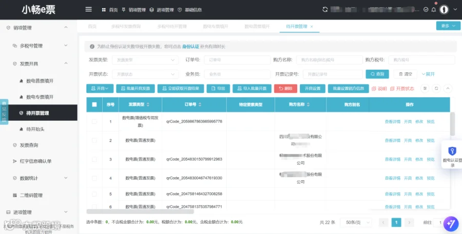
Task: Click the 购方名称 input field
Action: (x=330, y=60)
